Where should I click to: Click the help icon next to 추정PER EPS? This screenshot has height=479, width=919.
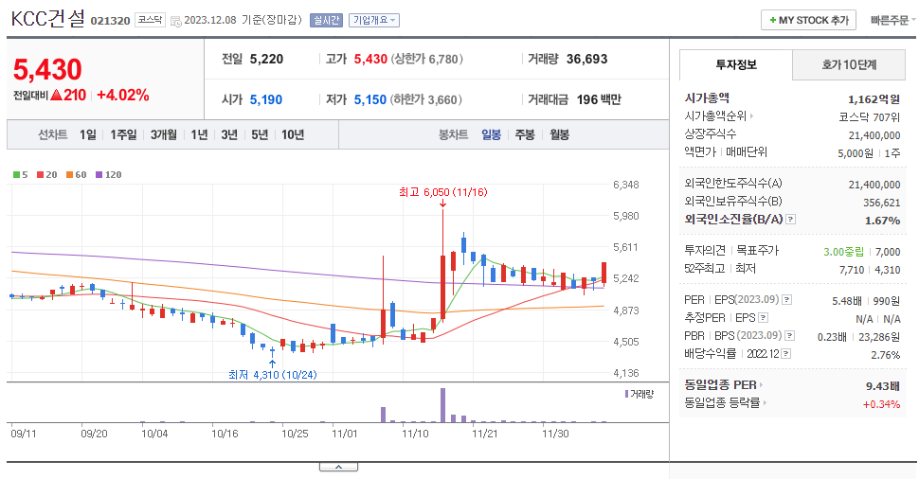click(763, 318)
